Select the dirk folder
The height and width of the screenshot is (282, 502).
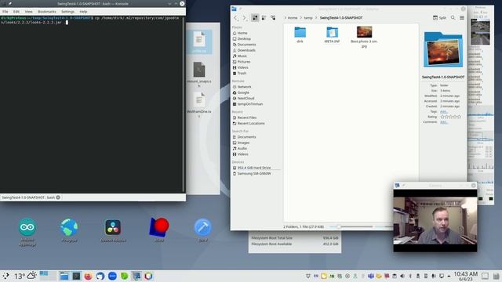[x=300, y=34]
